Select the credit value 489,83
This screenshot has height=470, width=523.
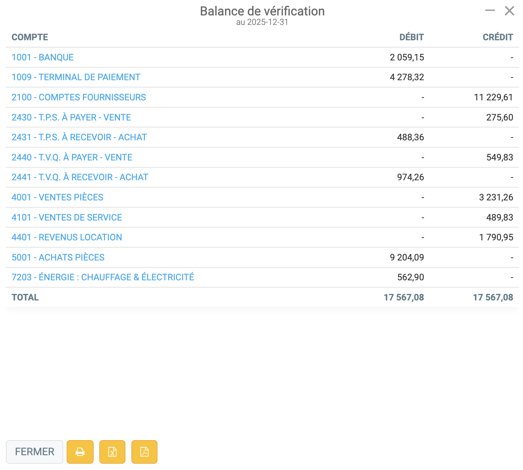[500, 217]
